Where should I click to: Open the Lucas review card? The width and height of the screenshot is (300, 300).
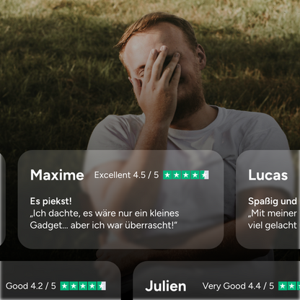(x=268, y=199)
